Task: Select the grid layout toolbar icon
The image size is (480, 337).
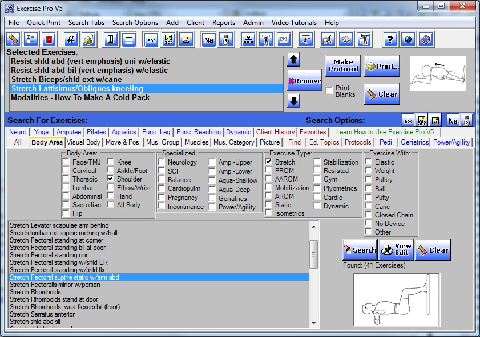Action: point(111,39)
